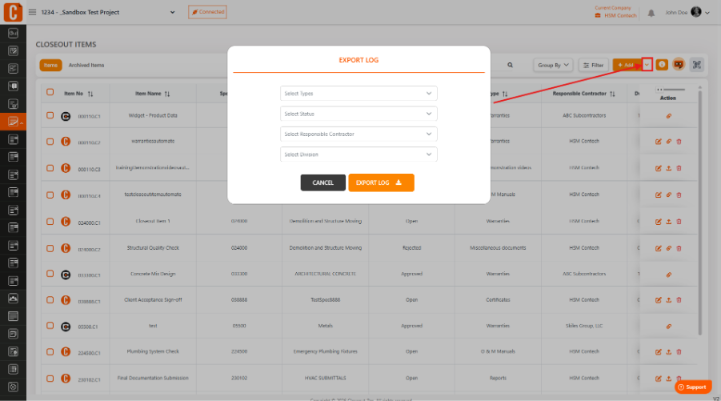Click the search magnifier icon

pos(510,65)
